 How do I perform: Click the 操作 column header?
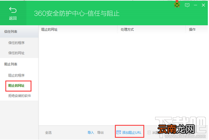pos(192,30)
